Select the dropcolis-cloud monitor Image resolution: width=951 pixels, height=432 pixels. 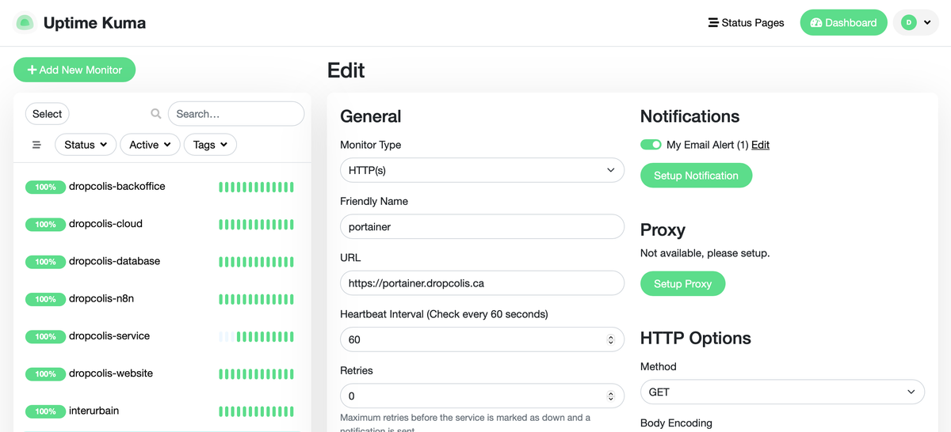(x=162, y=224)
